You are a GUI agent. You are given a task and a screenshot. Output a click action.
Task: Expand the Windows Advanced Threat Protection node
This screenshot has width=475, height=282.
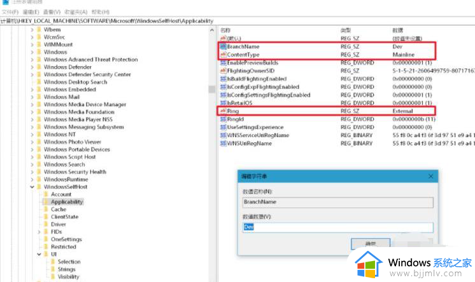[32, 60]
